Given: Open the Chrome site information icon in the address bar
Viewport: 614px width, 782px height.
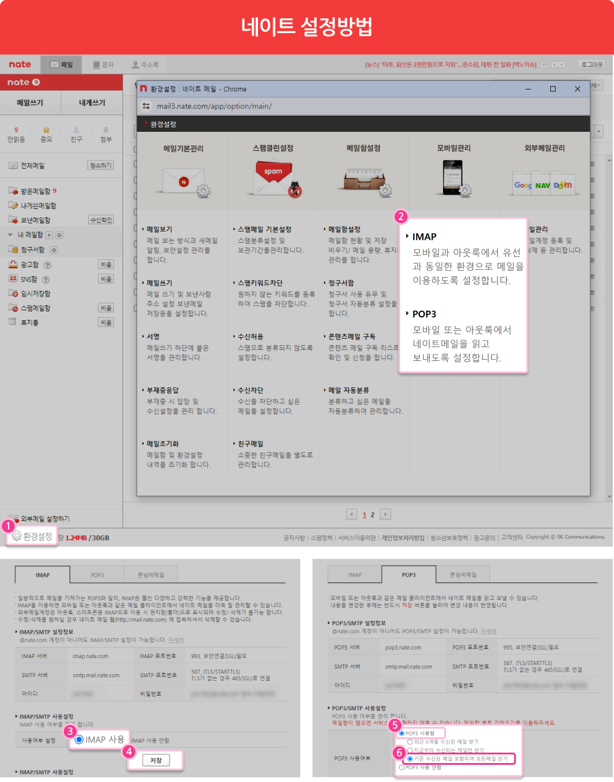Looking at the screenshot, I should click(146, 106).
